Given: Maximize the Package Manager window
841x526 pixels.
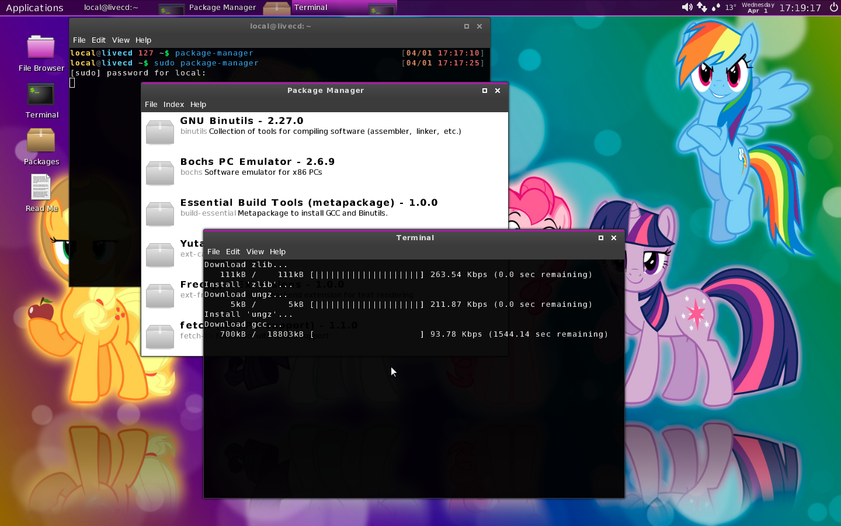Looking at the screenshot, I should click(484, 91).
